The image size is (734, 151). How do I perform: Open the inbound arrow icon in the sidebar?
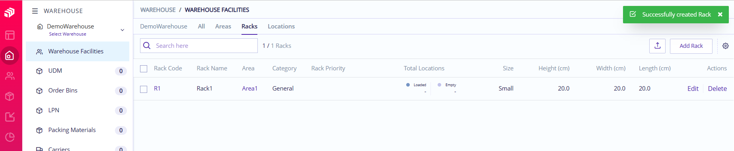[x=10, y=117]
